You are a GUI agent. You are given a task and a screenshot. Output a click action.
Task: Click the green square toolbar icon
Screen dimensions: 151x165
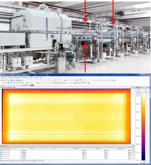(25, 85)
